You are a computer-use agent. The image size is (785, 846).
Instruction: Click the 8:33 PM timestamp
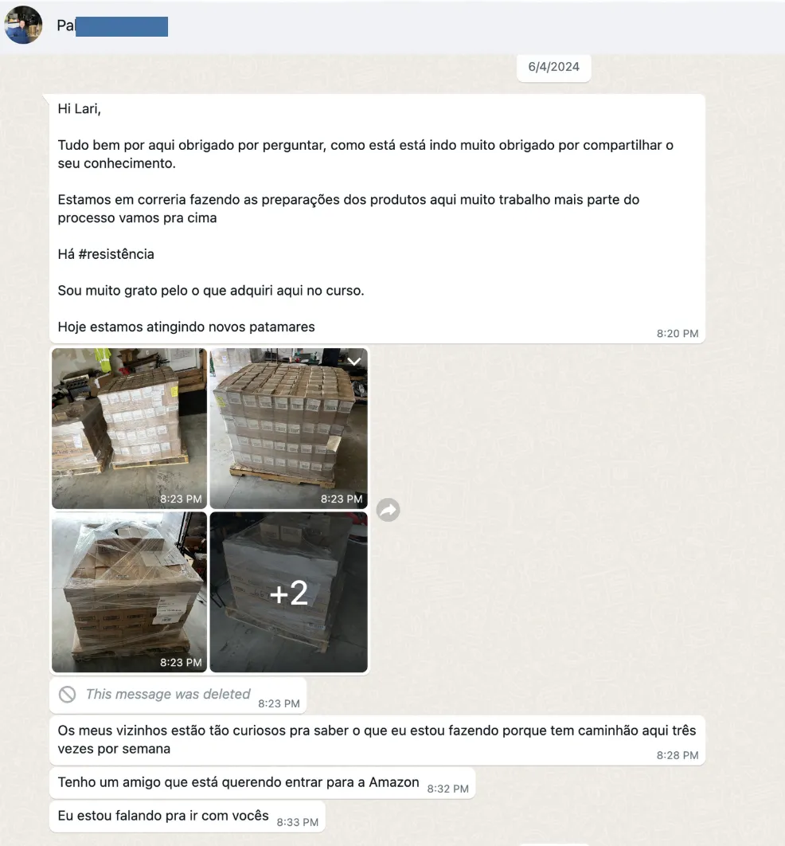point(298,822)
